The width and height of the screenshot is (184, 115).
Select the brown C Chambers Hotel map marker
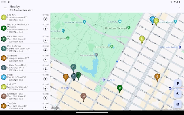[x=83, y=96]
